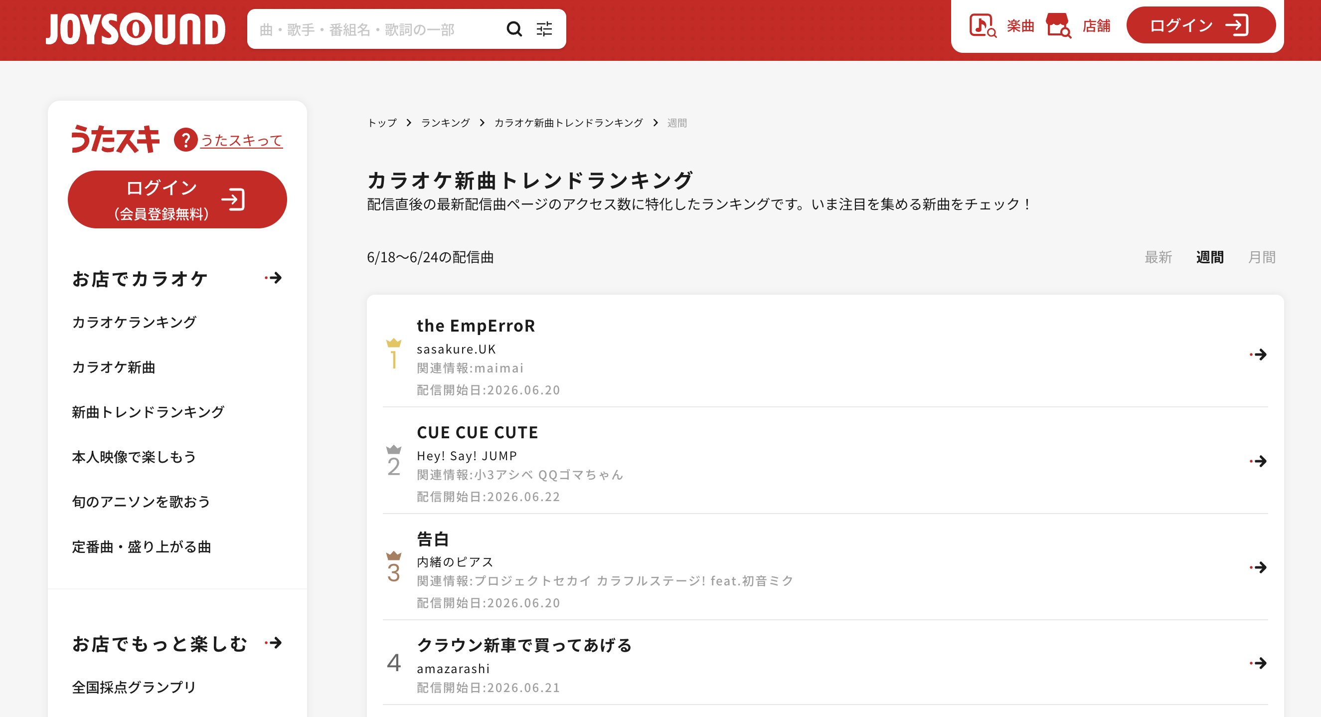1321x717 pixels.
Task: Click arrow on 告白 row
Action: point(1258,567)
